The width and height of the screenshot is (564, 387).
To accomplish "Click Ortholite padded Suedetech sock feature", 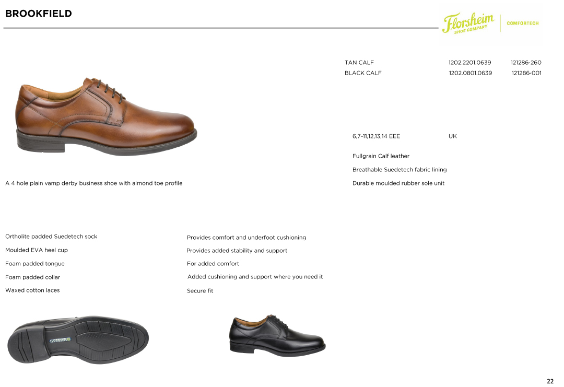I will [x=51, y=236].
